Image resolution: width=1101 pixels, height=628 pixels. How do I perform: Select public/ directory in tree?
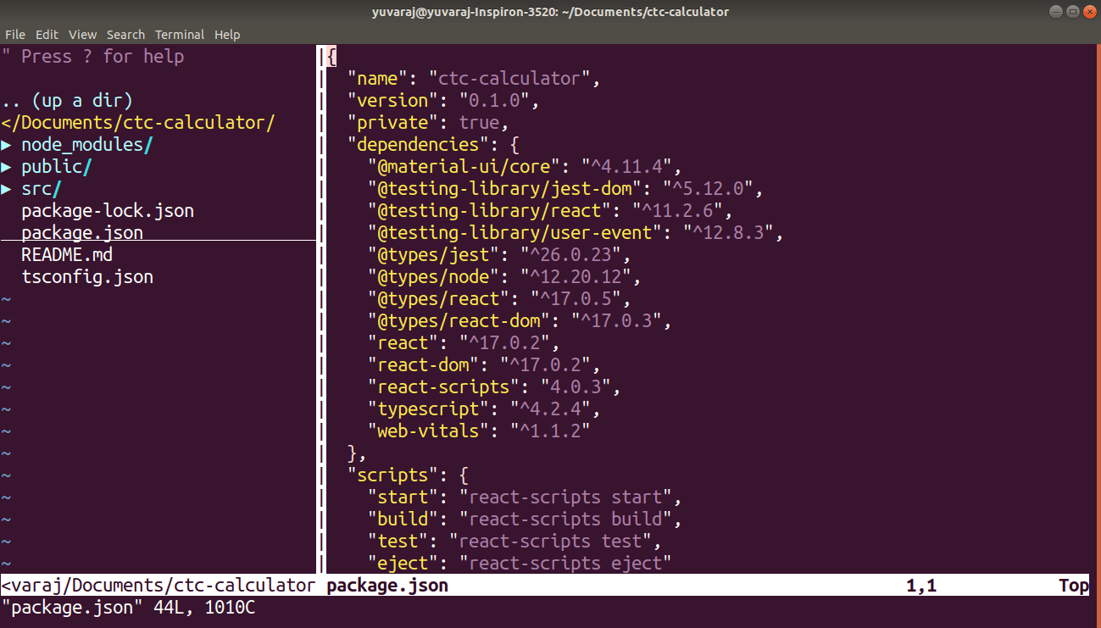click(57, 167)
